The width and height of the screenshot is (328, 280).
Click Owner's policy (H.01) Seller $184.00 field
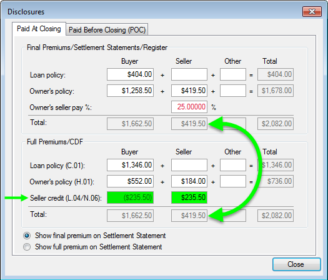coord(189,181)
